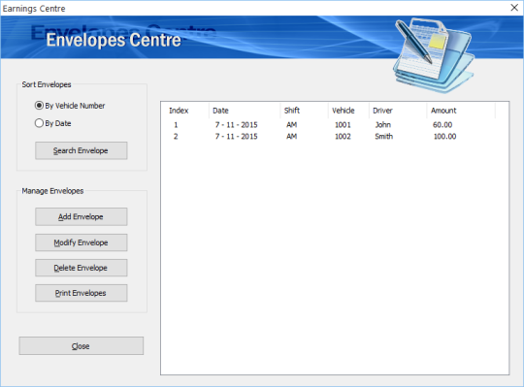Click the amount 100.00

point(444,136)
